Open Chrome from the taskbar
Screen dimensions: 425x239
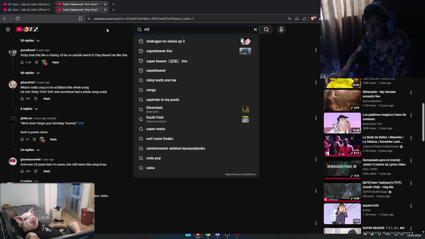click(x=208, y=235)
